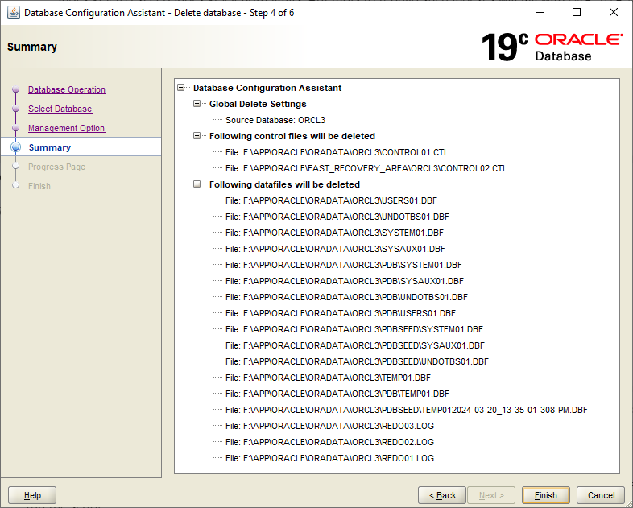Cancel the delete database wizard
Screen dimensions: 633x508
(601, 495)
